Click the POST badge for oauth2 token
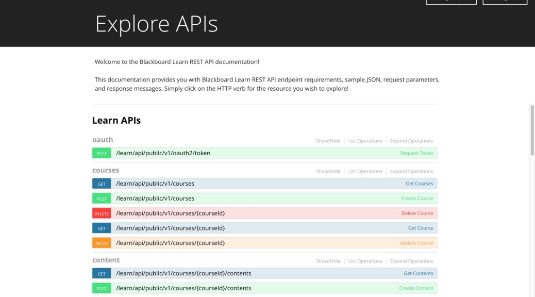The width and height of the screenshot is (535, 297). [102, 153]
